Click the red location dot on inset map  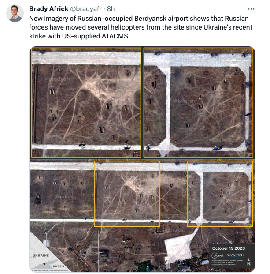(44, 263)
